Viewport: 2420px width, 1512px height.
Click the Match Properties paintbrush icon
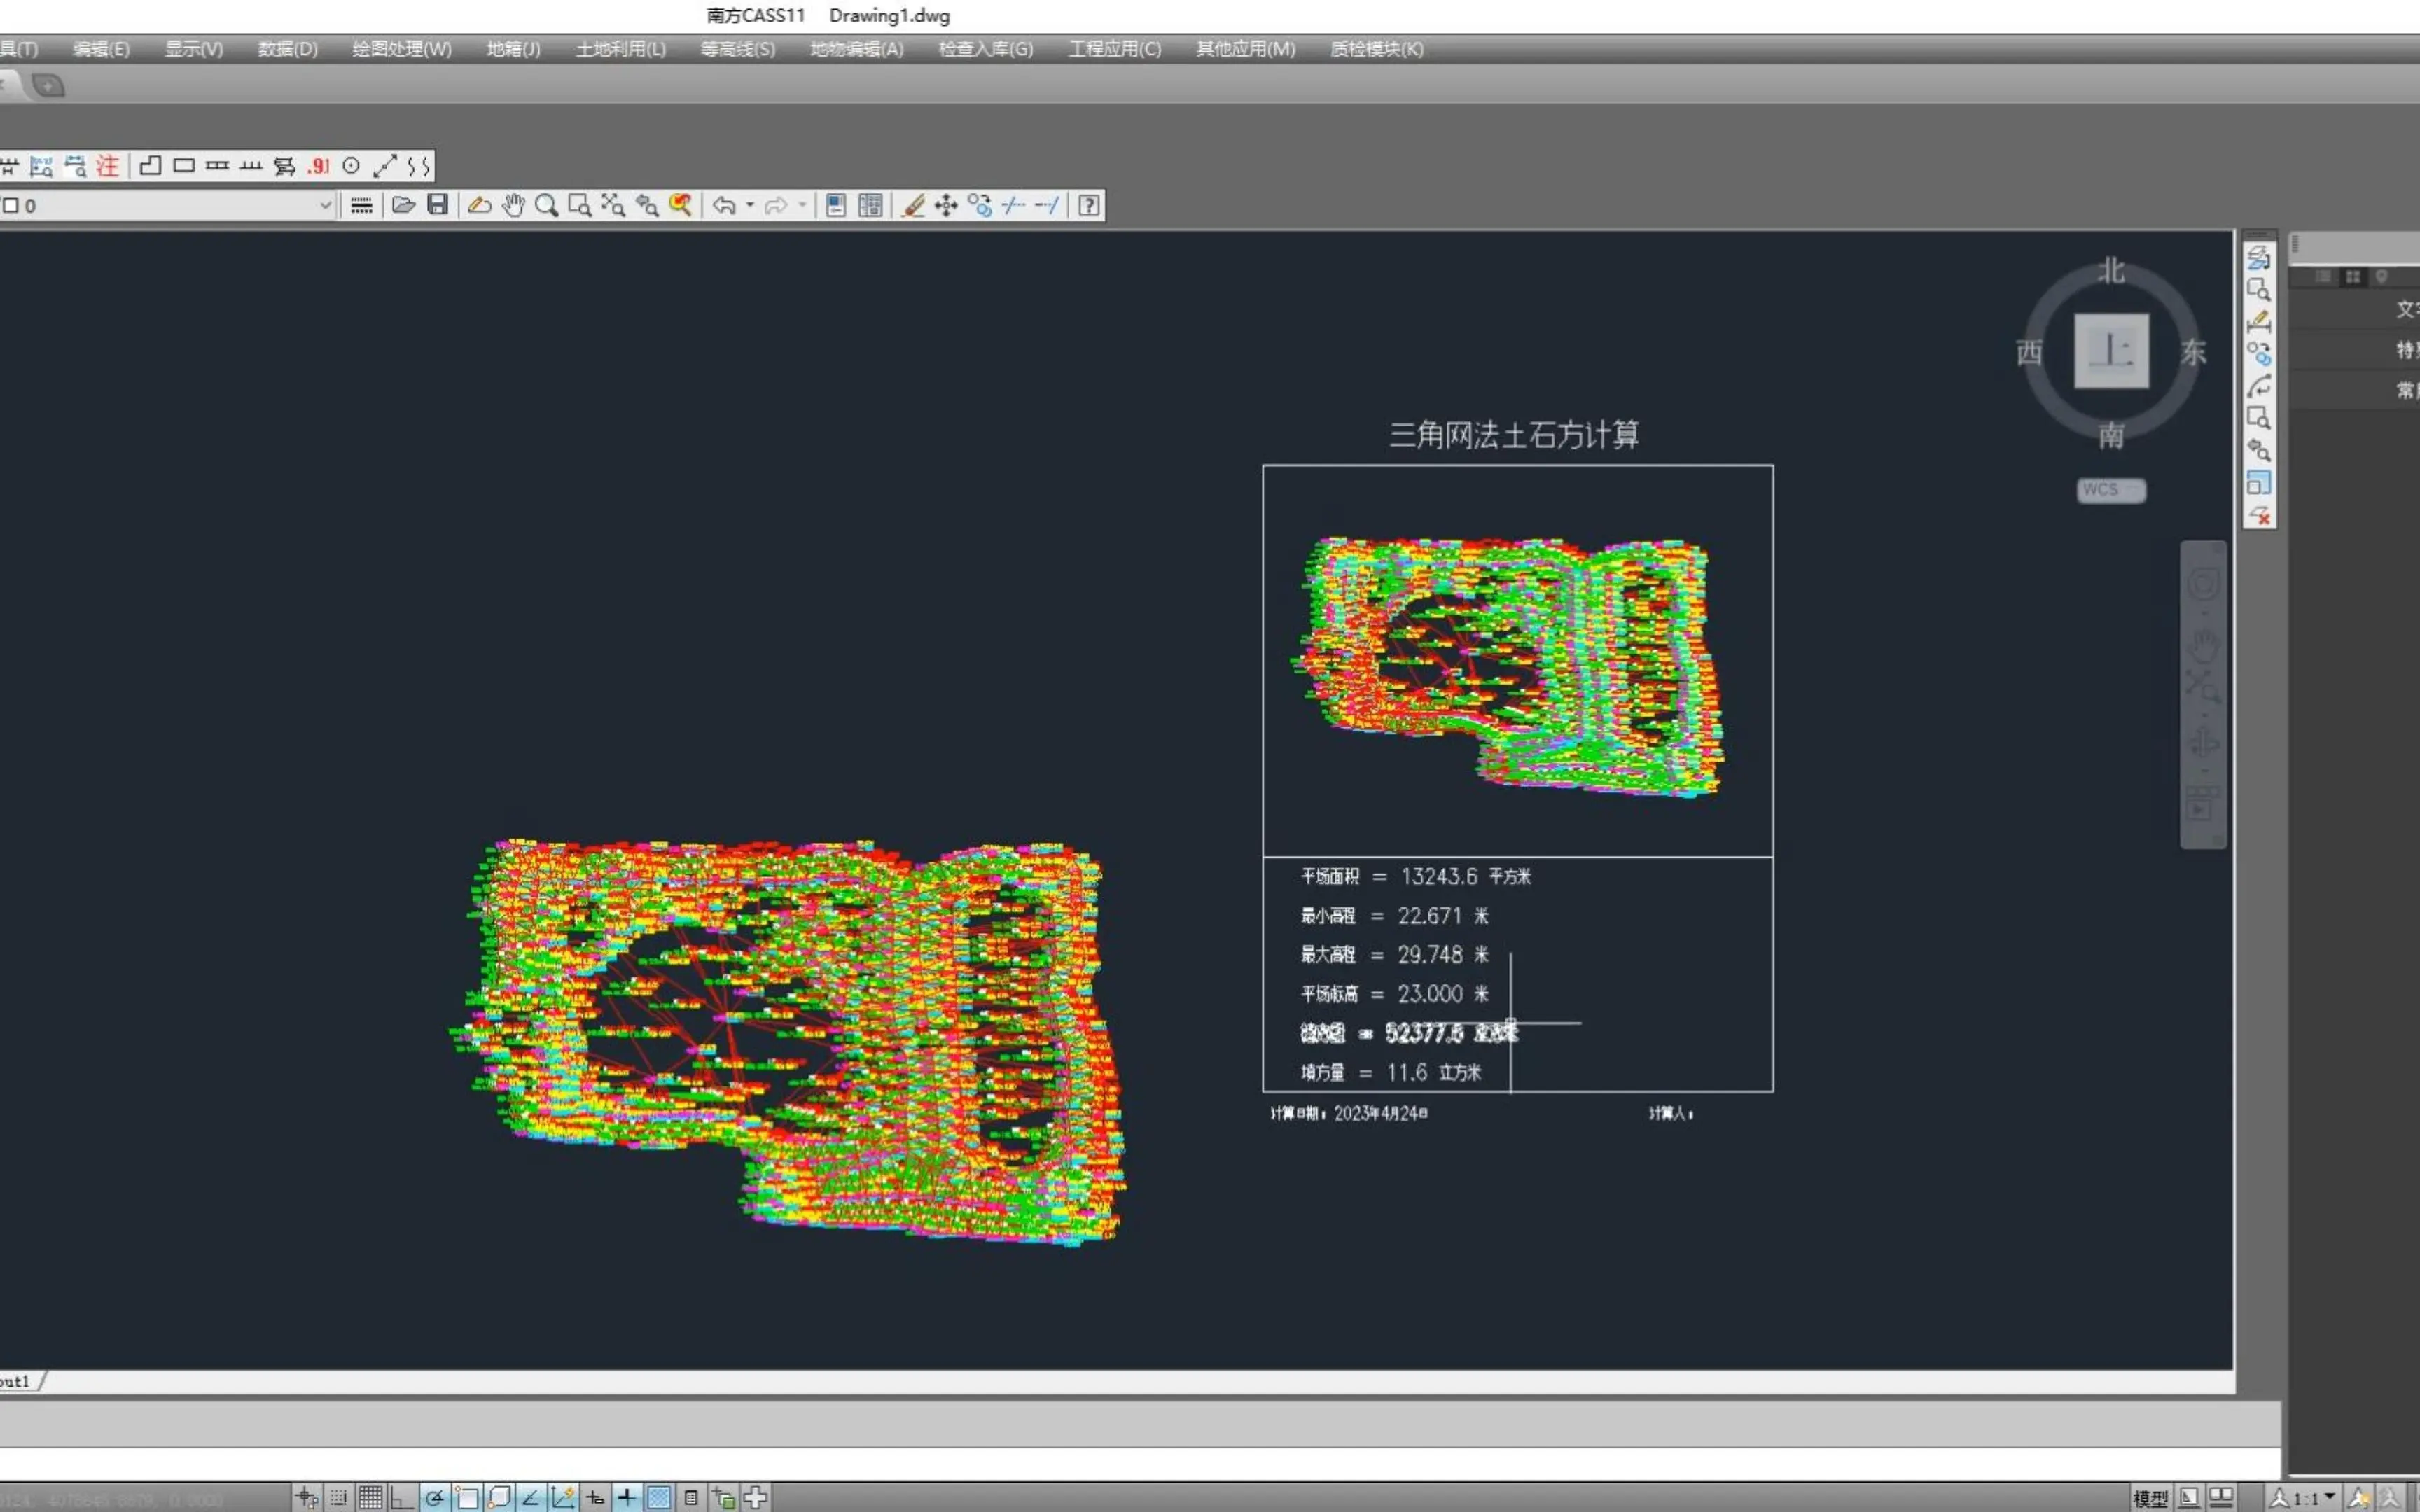(913, 205)
